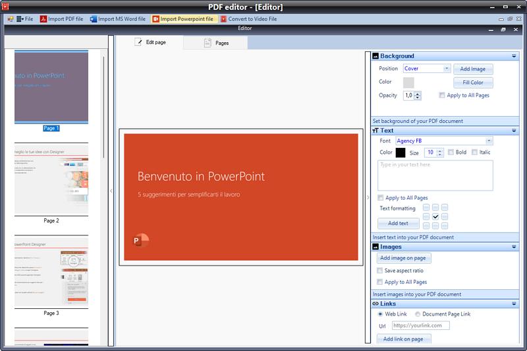Select middle-left text formatting position
The image size is (527, 351).
(x=426, y=216)
